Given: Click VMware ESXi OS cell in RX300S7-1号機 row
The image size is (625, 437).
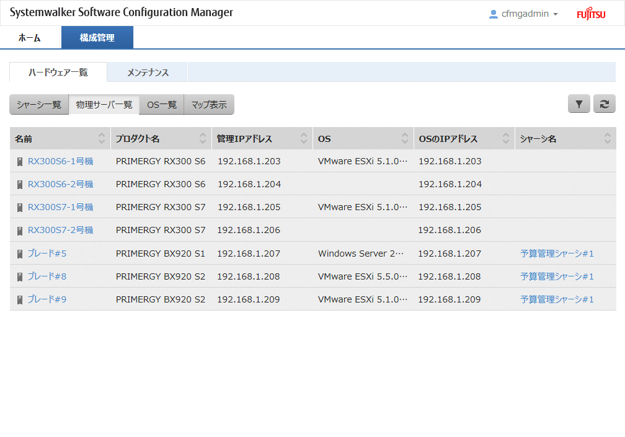Looking at the screenshot, I should coord(363,207).
